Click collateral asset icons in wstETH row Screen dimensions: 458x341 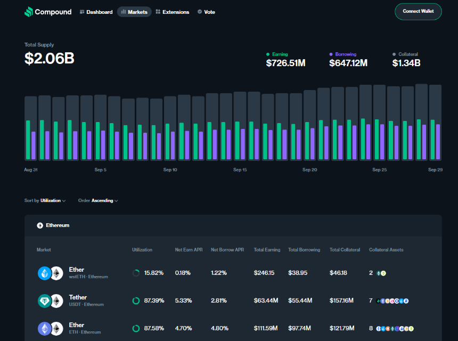coord(381,273)
